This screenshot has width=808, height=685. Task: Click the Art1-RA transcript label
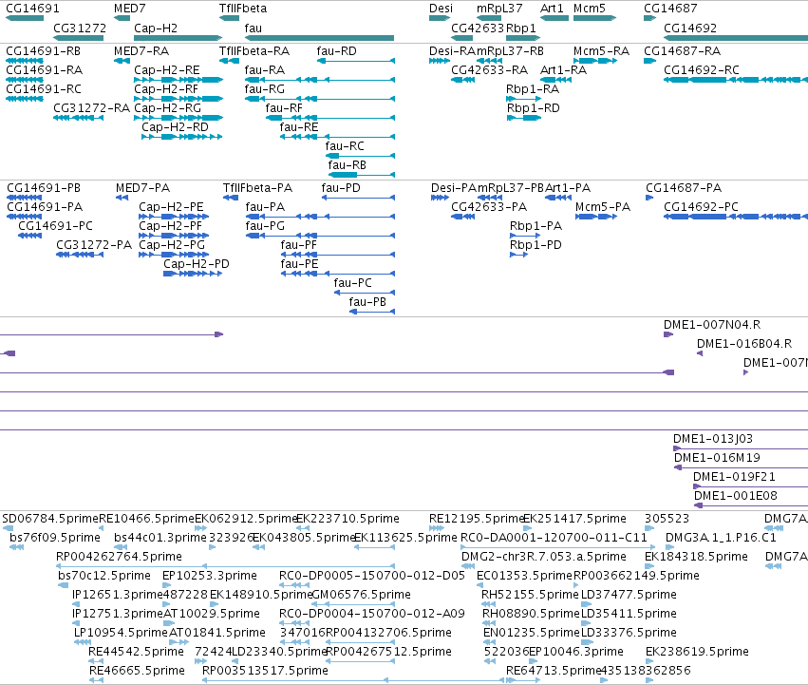tap(563, 70)
